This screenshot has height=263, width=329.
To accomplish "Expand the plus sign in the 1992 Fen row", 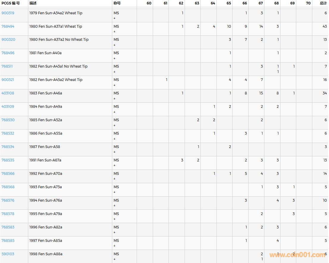I will (x=114, y=179).
